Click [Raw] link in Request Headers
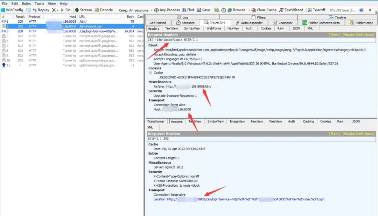This screenshot has height=216, width=378. [334, 35]
